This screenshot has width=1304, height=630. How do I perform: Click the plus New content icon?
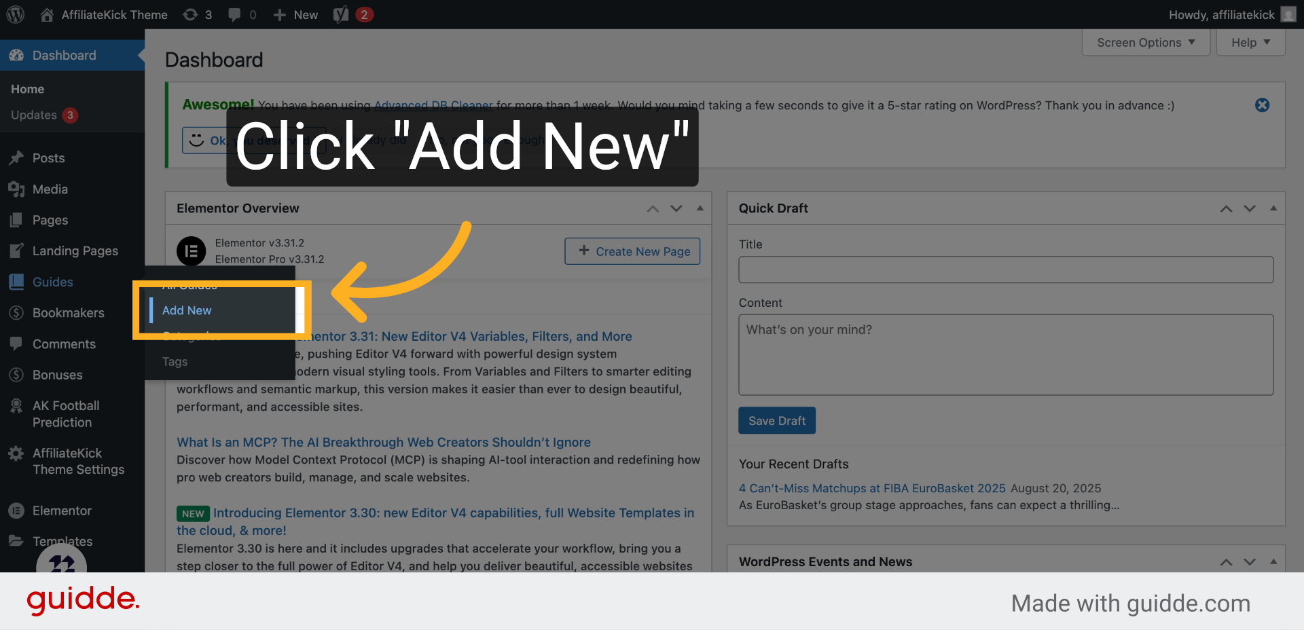pos(279,14)
